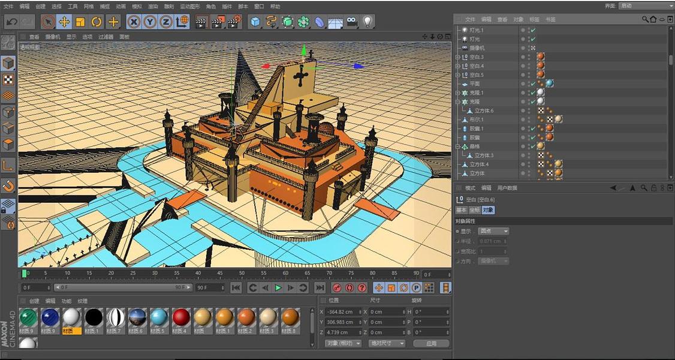Click the green timeline marker at frame 0

24,273
